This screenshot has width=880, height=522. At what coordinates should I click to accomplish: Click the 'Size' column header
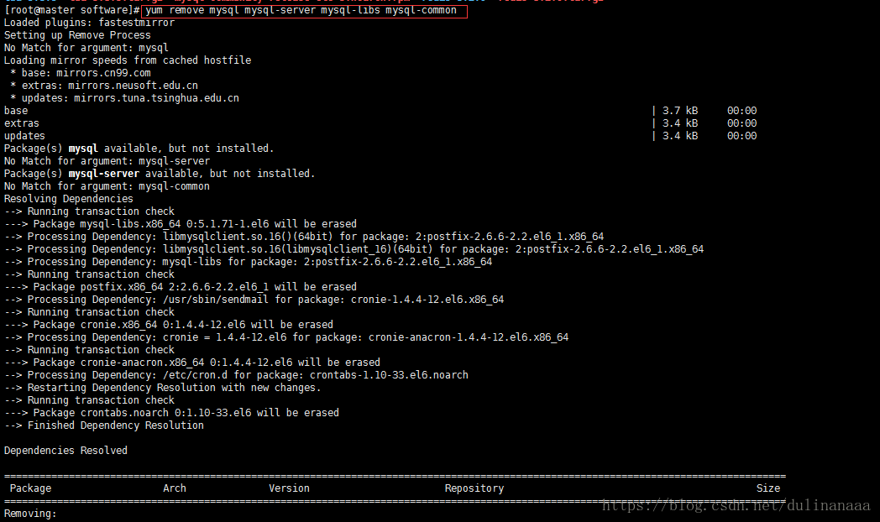768,488
